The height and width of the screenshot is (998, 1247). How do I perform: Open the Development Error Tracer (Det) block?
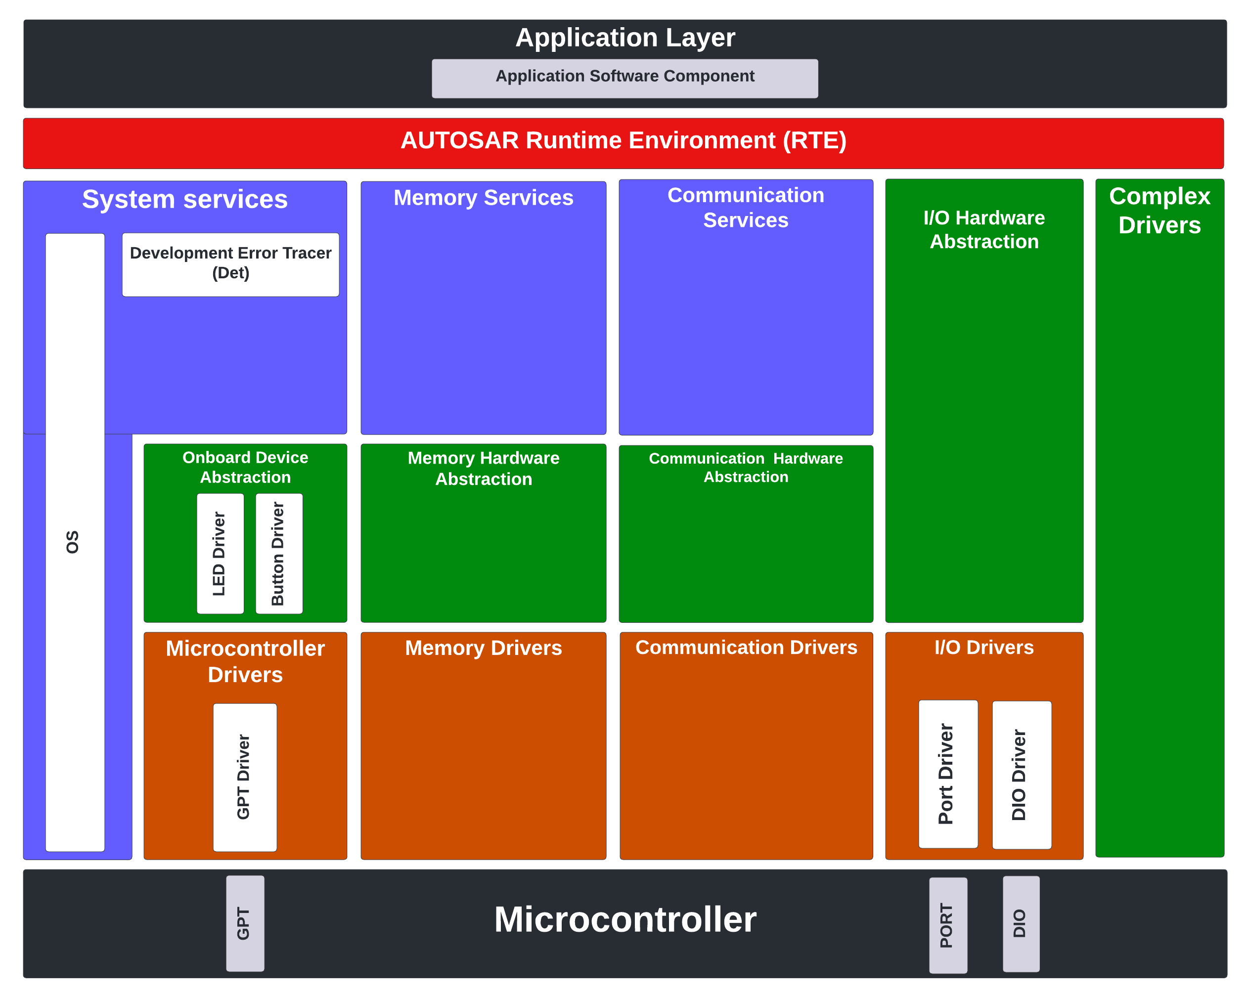230,263
